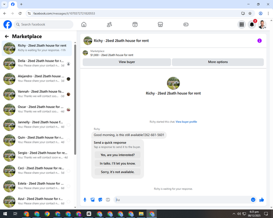Open the Reels video icon
The height and width of the screenshot is (218, 273).
[135, 25]
